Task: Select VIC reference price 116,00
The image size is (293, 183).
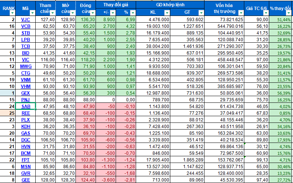Action: [46, 60]
